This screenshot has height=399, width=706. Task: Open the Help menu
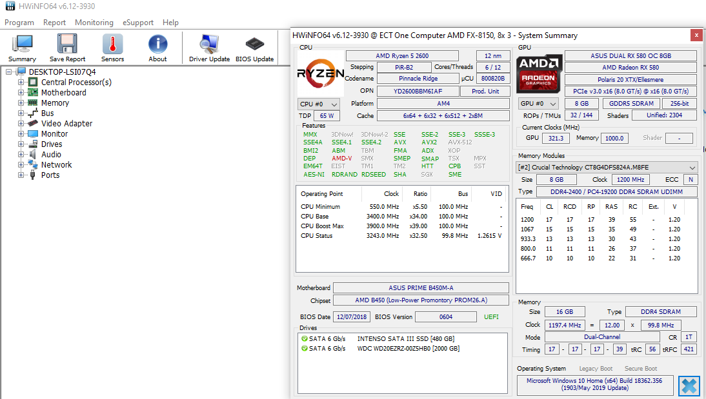tap(170, 23)
